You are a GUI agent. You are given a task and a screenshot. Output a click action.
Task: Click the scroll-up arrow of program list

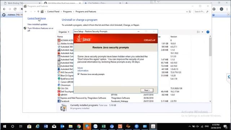coord(210,36)
